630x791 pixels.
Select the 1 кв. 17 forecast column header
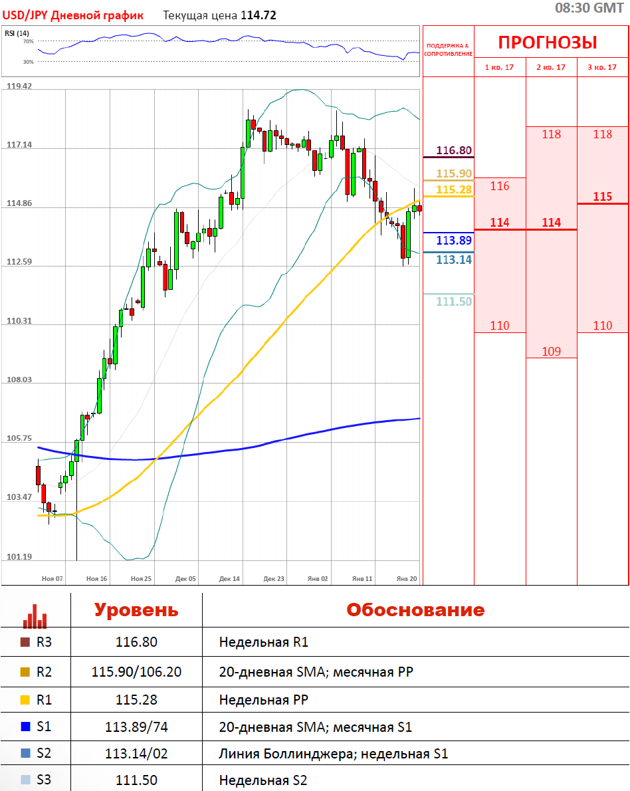[x=499, y=67]
